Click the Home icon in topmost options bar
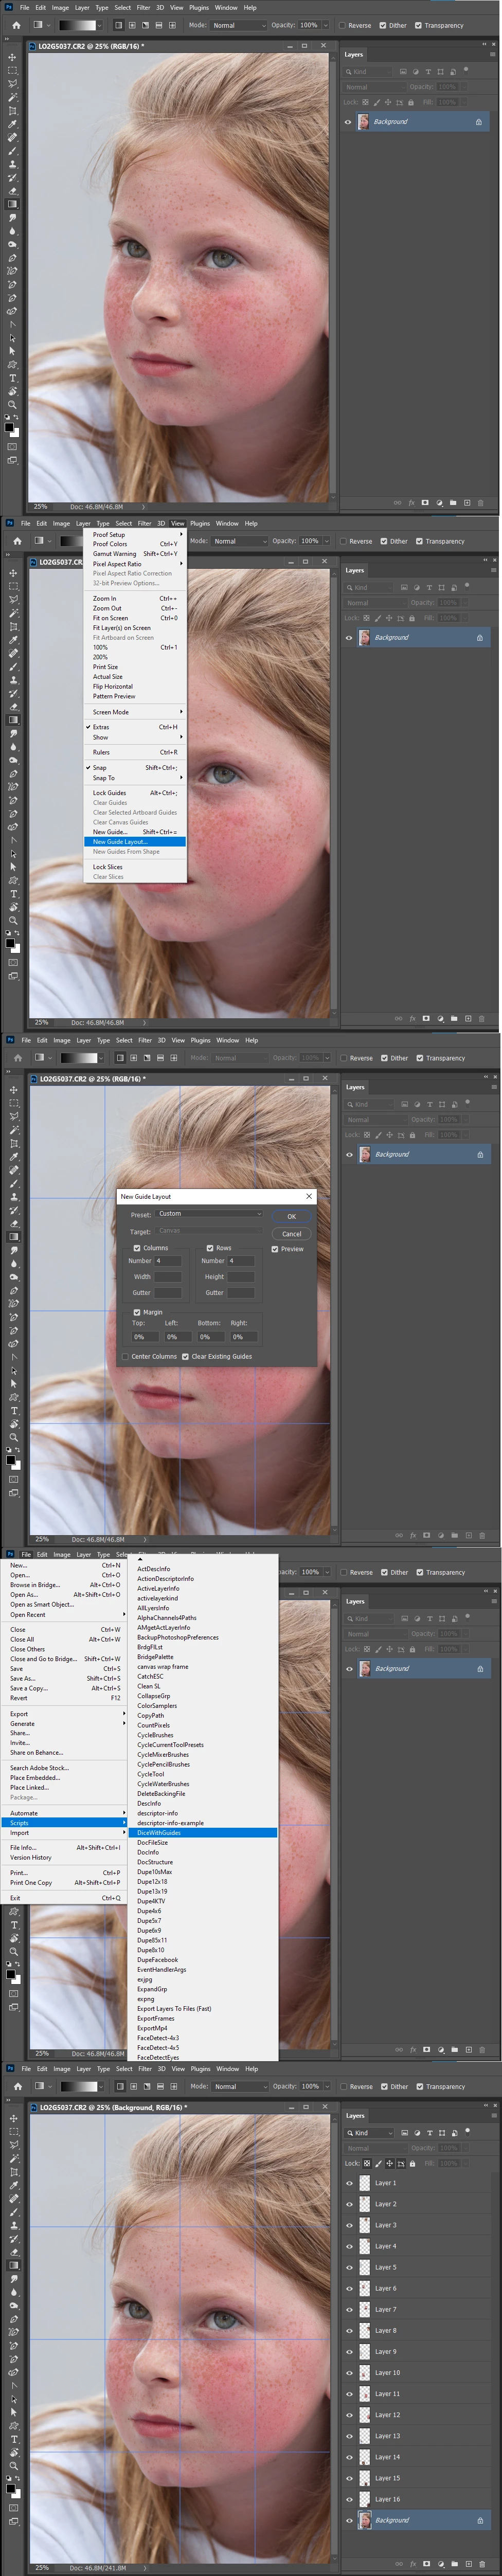Viewport: 502px width, 2576px height. click(16, 25)
